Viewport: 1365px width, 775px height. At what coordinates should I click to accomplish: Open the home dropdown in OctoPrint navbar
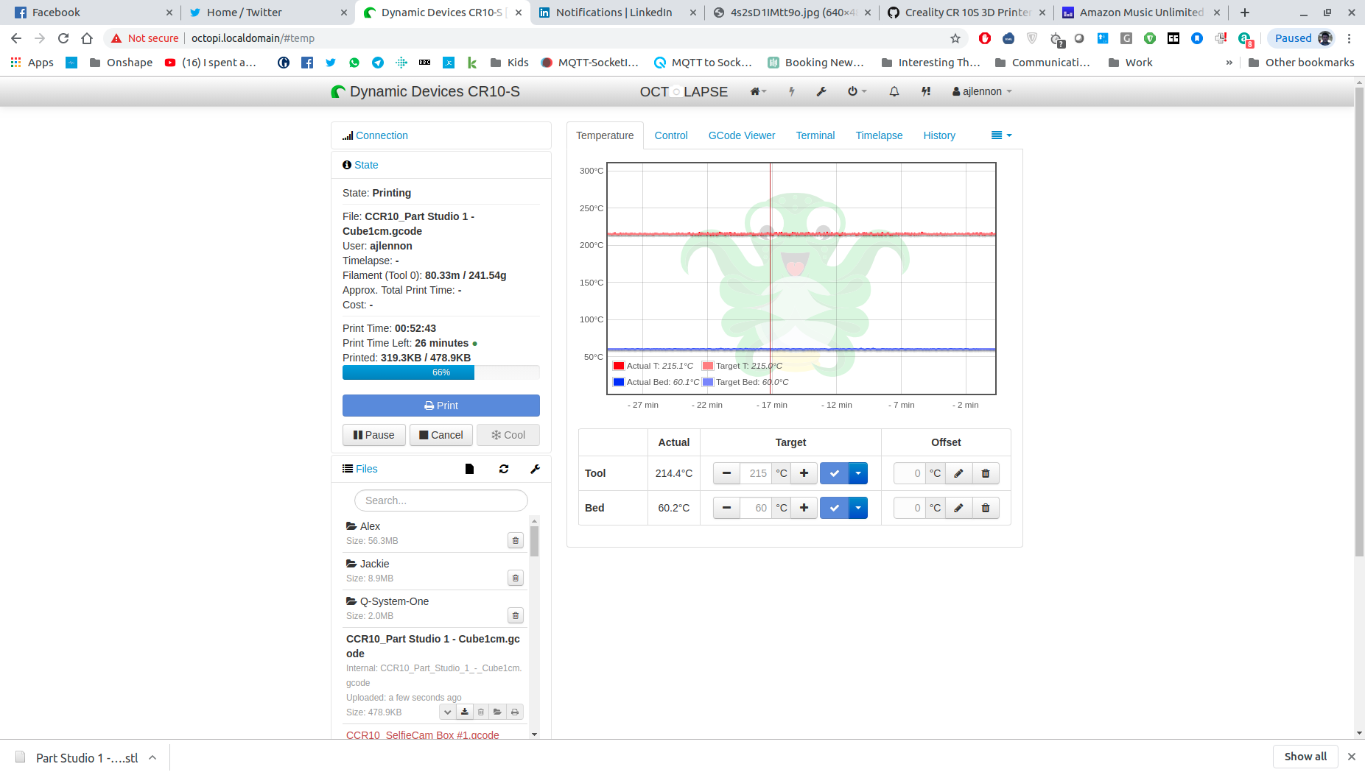tap(758, 91)
